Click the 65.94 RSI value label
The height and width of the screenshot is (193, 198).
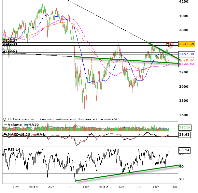coord(185,151)
